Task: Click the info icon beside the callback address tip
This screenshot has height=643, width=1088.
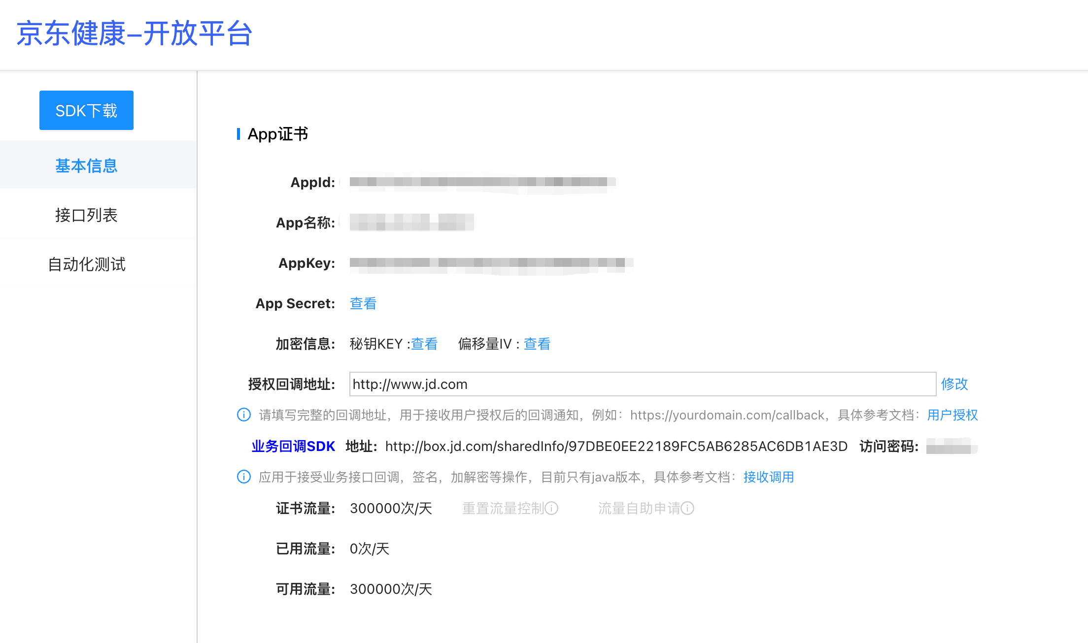Action: coord(243,415)
